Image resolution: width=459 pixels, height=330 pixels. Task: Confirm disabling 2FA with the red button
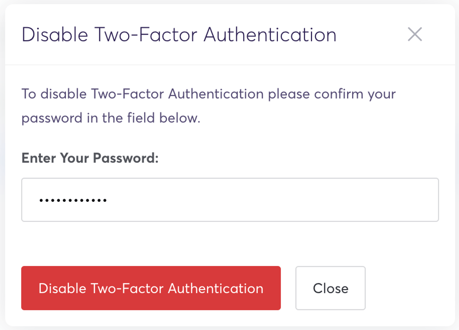pyautogui.click(x=151, y=288)
